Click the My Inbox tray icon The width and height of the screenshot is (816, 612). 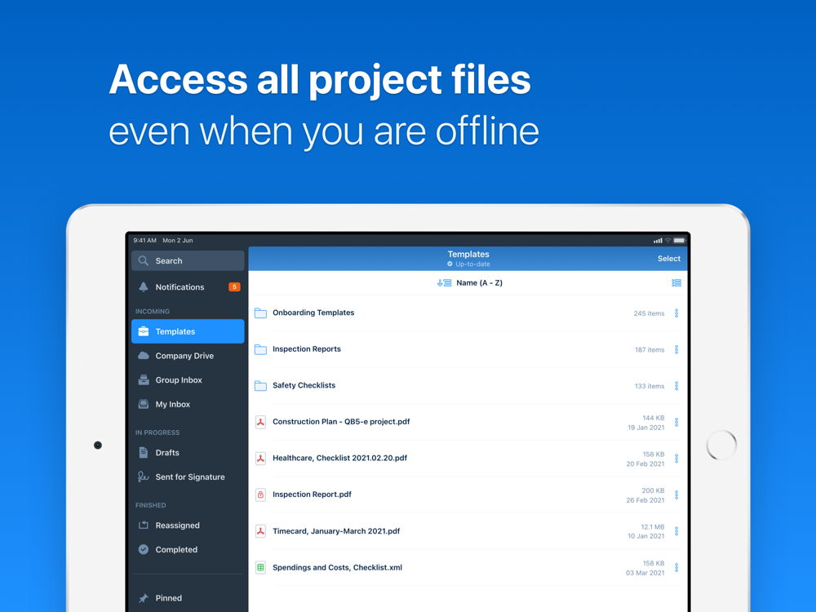pyautogui.click(x=144, y=404)
